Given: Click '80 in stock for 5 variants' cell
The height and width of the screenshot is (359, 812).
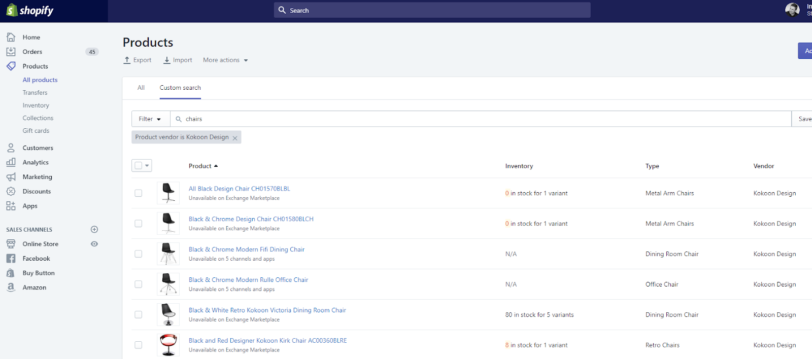Looking at the screenshot, I should click(x=539, y=315).
